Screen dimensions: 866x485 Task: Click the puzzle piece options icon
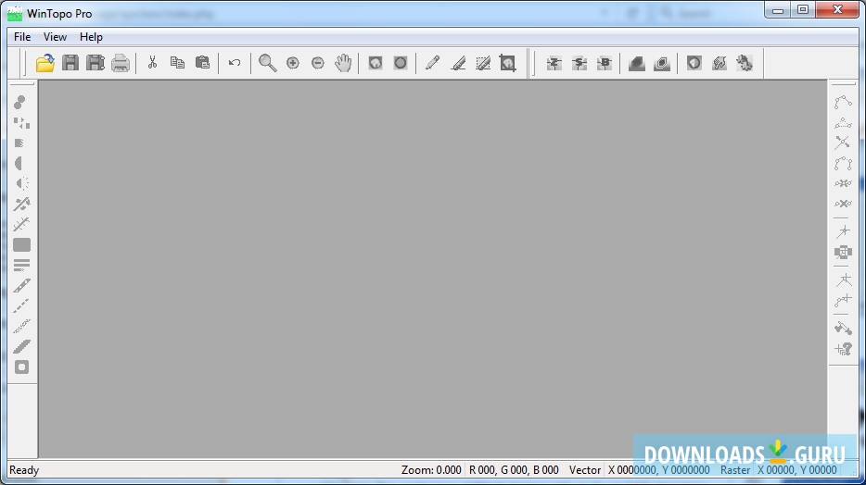tap(745, 63)
